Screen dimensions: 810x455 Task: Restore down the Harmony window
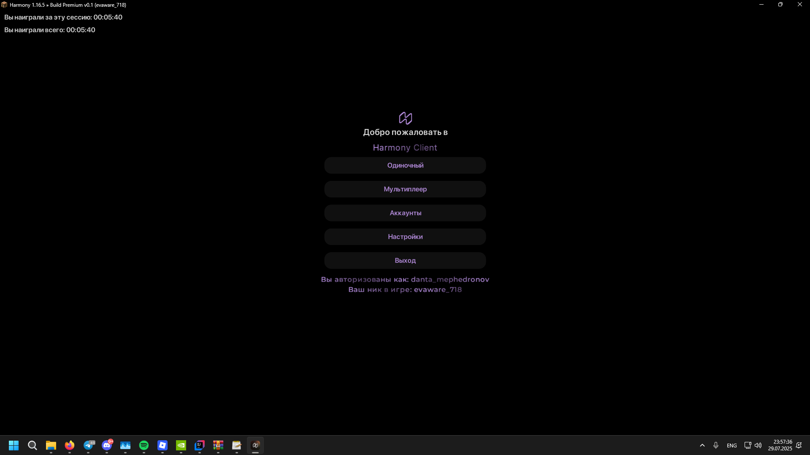pos(780,5)
